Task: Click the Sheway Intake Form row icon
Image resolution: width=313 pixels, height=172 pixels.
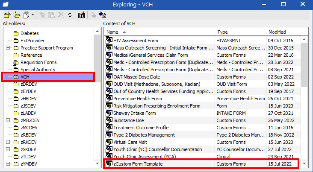Action: 109,113
